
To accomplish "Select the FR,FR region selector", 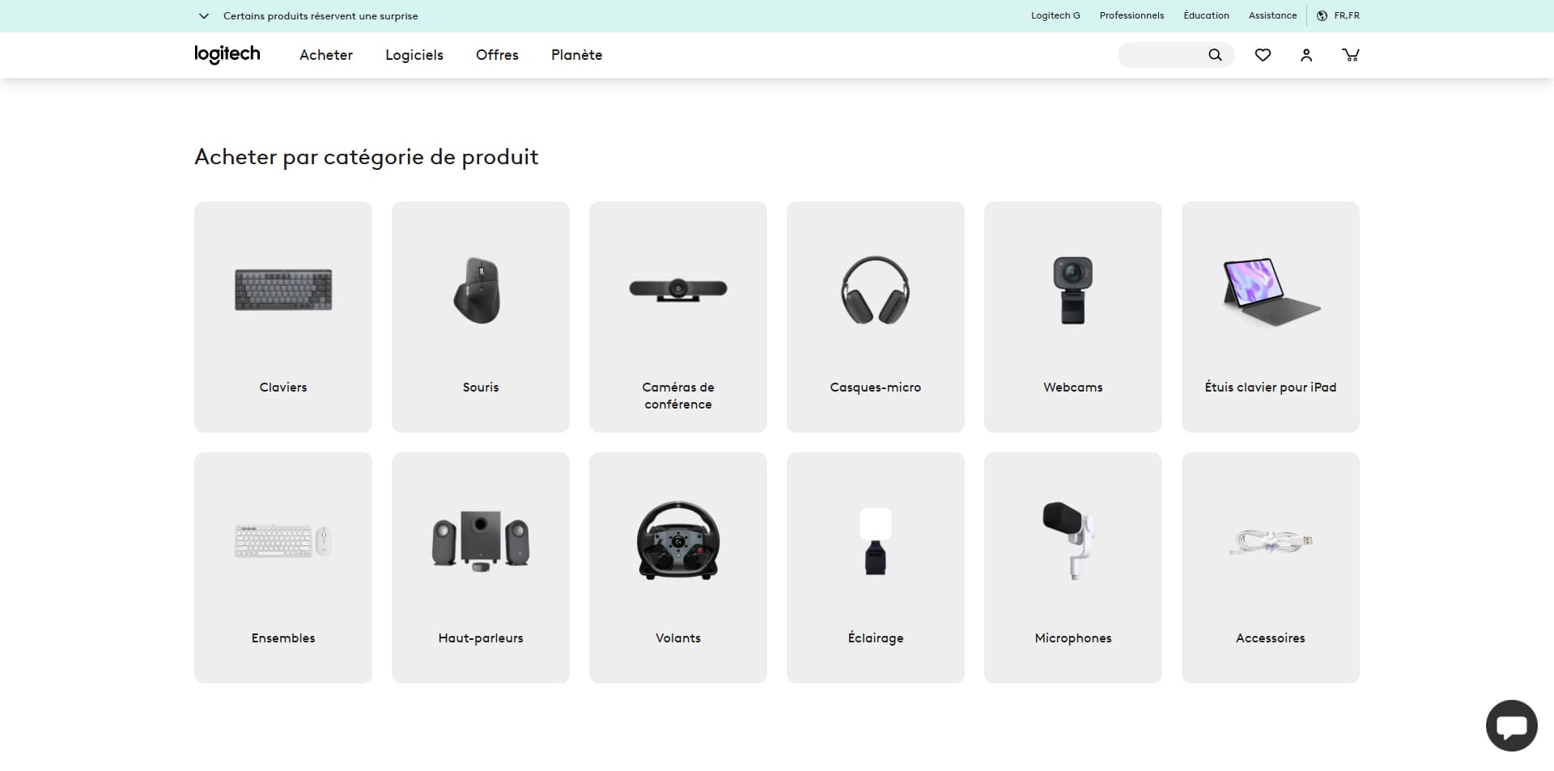I will tap(1347, 15).
